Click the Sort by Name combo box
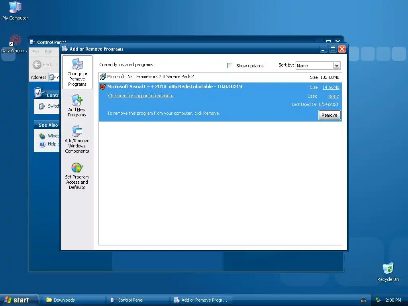This screenshot has width=408, height=306. coord(318,66)
